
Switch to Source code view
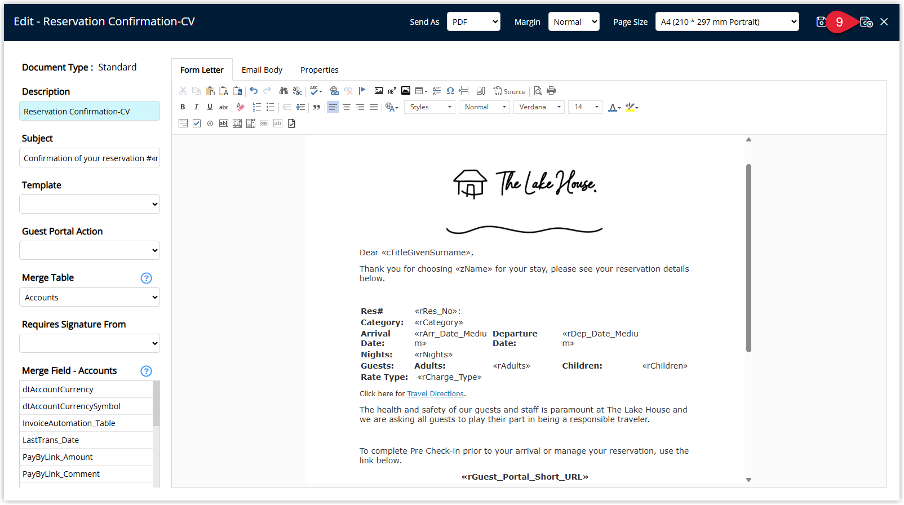pyautogui.click(x=509, y=91)
